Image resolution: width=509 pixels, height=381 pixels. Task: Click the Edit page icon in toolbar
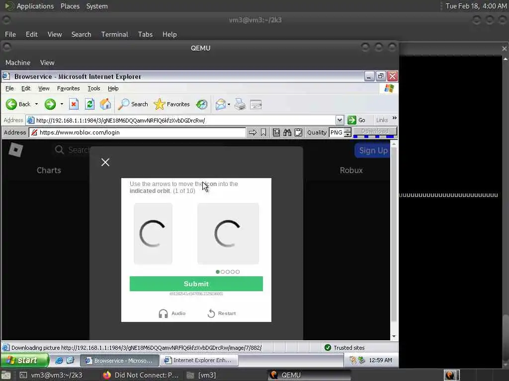[x=256, y=104]
